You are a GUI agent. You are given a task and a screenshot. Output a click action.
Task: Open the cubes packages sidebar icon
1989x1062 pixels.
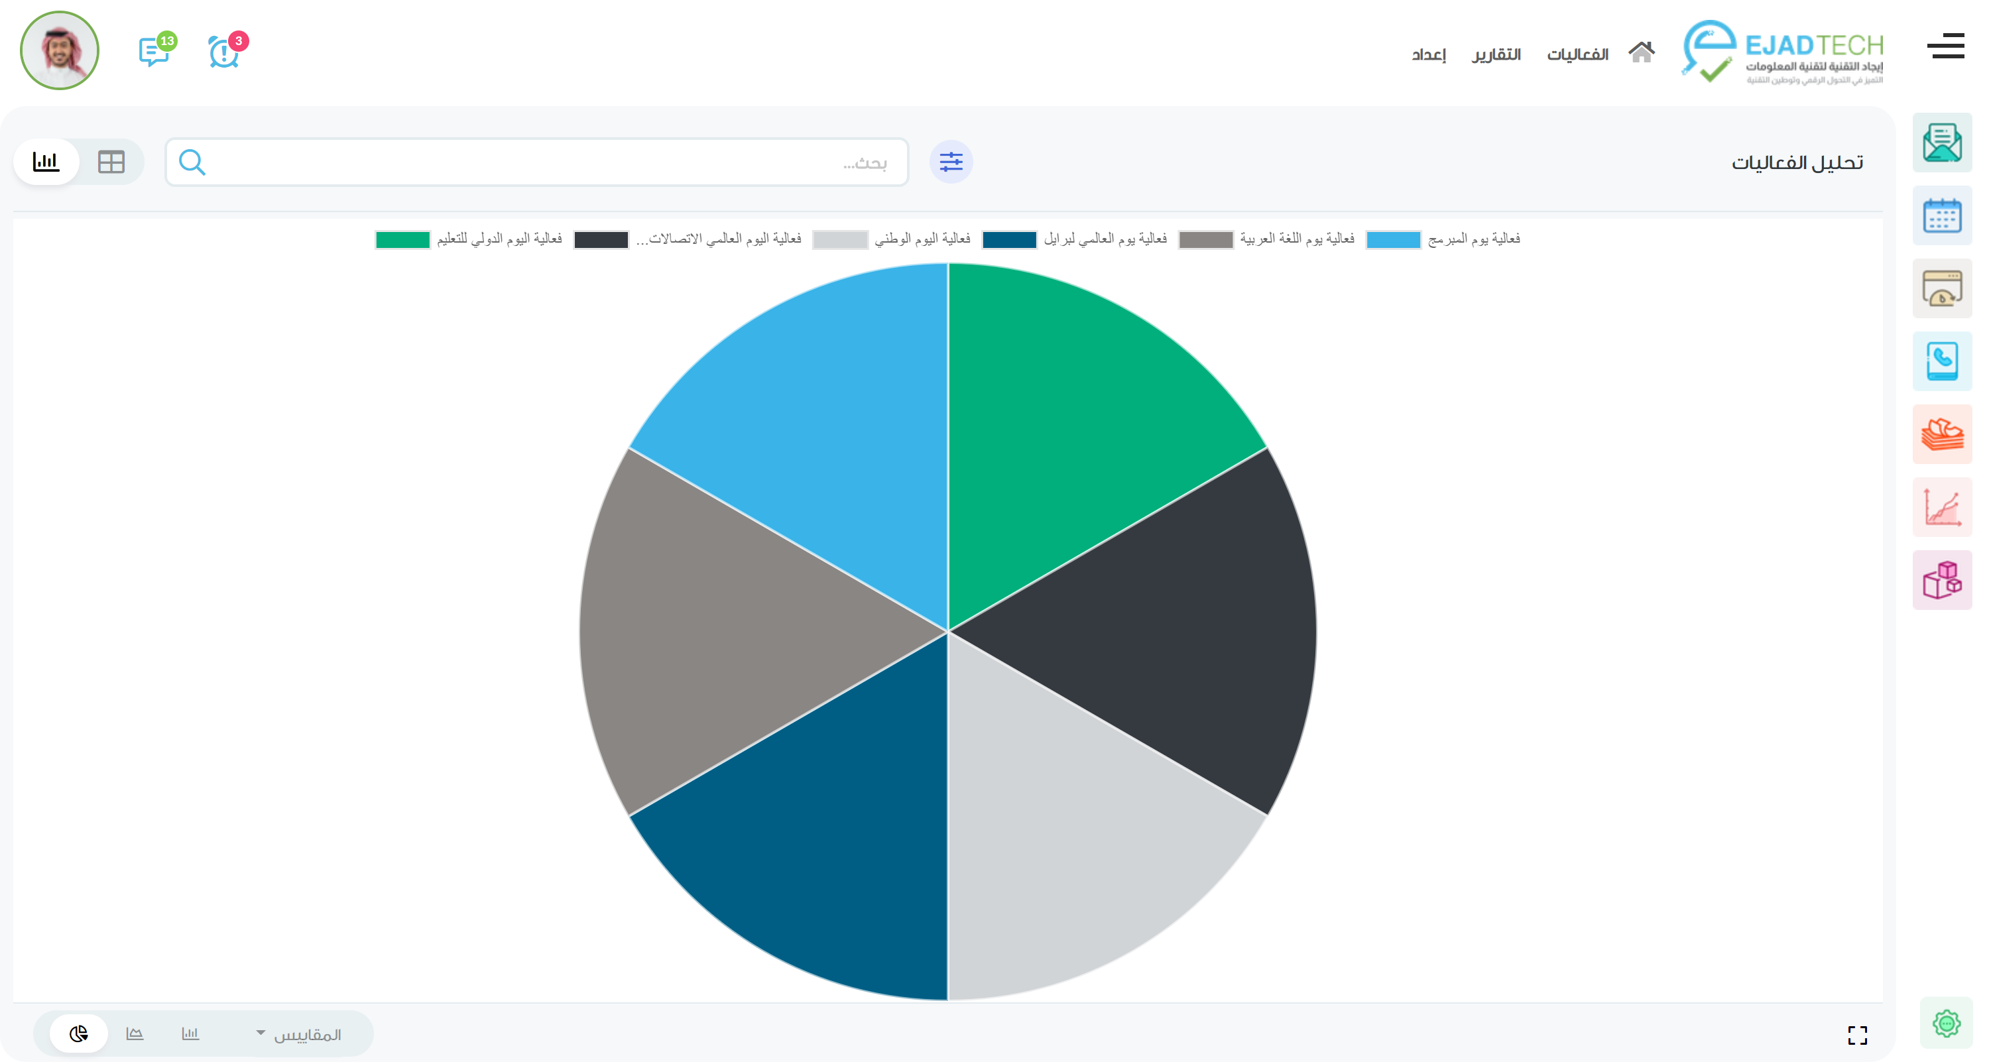1941,579
